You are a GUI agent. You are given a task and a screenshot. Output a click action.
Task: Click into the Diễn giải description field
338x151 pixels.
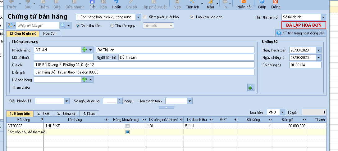point(144,72)
